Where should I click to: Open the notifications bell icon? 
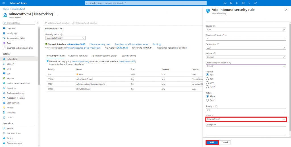[237, 3]
